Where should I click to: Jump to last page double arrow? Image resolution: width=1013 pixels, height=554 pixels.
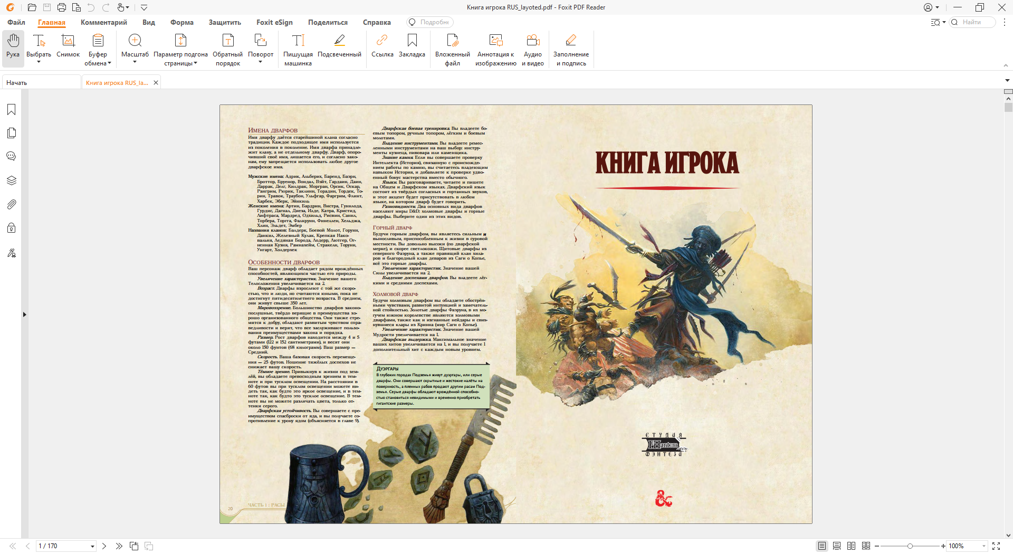pos(119,546)
